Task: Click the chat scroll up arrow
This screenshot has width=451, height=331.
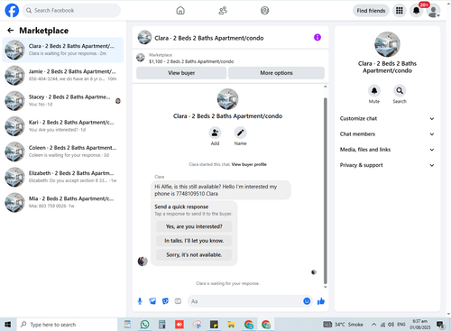Action: click(325, 87)
